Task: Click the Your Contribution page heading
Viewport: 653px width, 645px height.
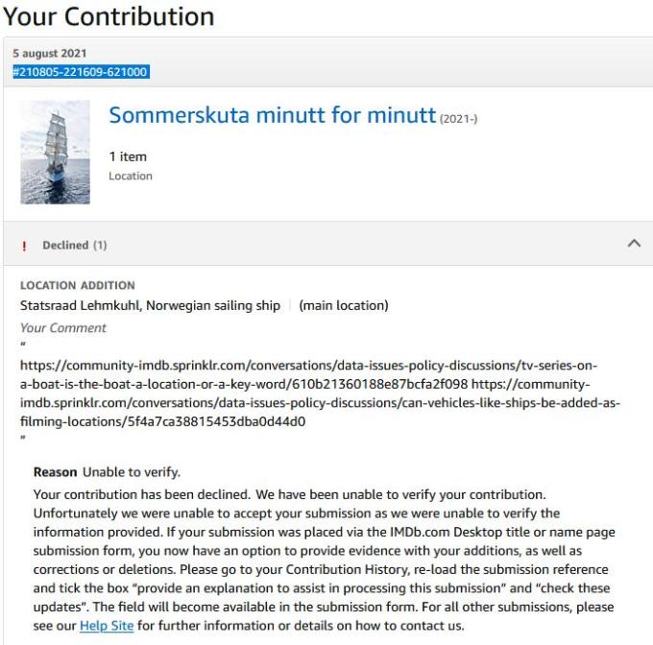Action: [x=108, y=16]
